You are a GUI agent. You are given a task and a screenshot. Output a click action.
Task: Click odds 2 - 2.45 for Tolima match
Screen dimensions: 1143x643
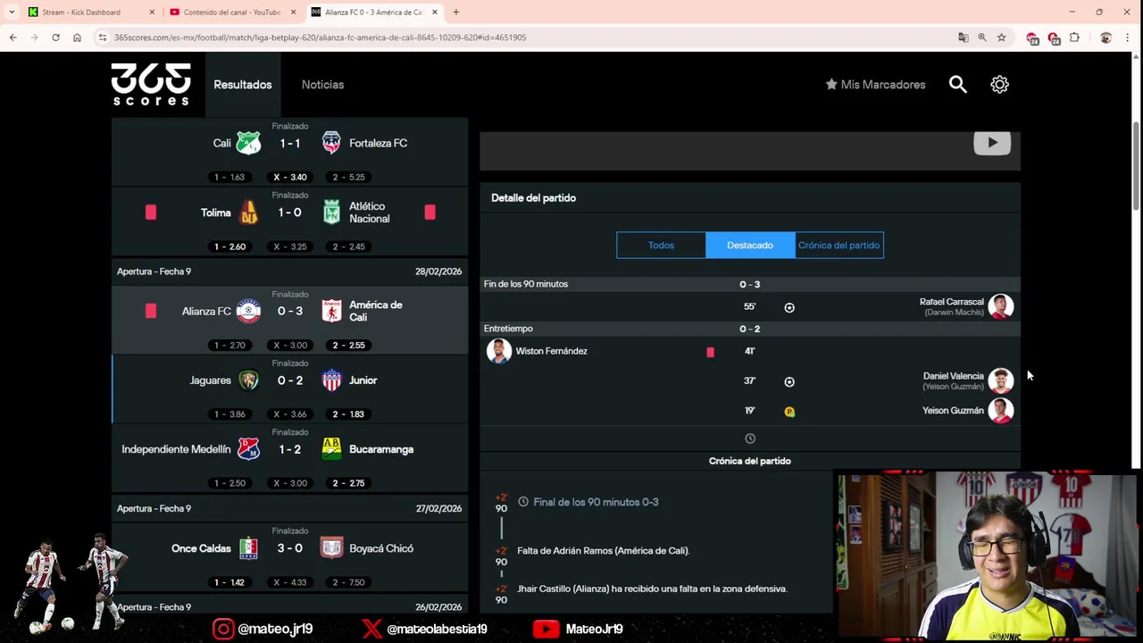(x=348, y=246)
